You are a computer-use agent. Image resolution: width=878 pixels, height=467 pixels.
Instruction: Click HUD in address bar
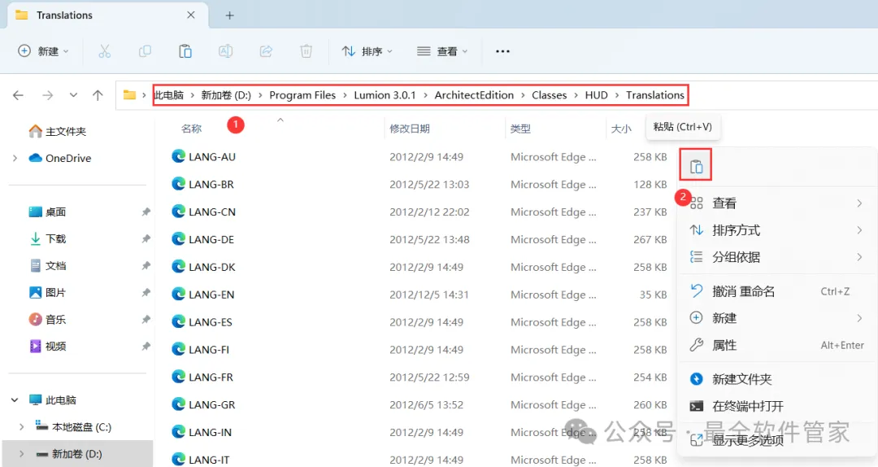(597, 95)
